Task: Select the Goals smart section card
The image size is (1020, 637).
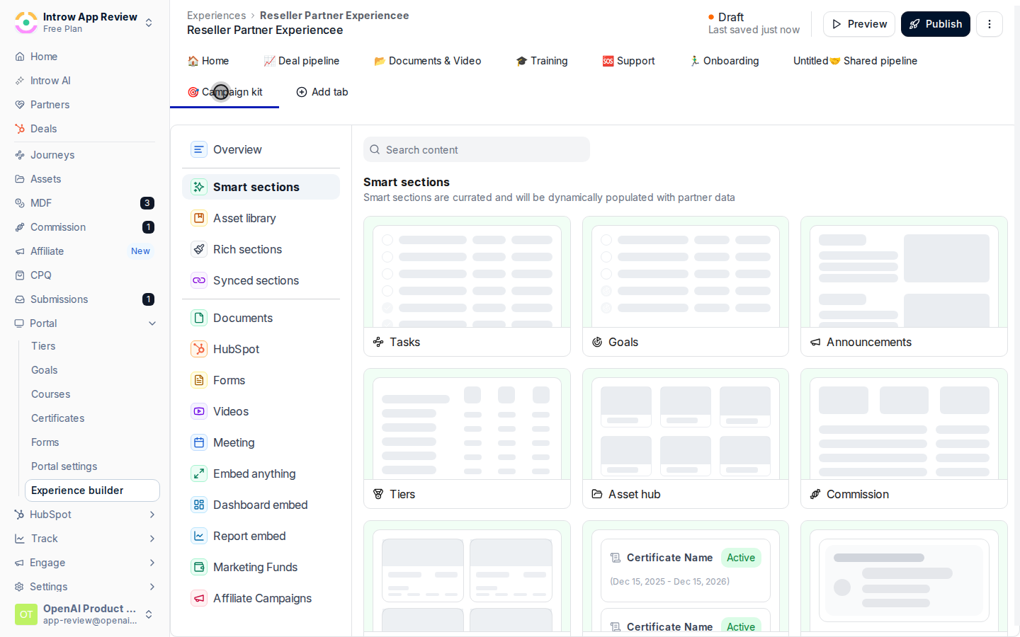Action: (686, 286)
